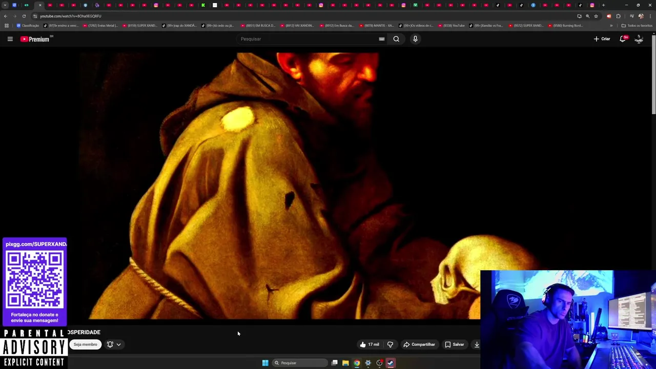Open the gear settings app in taskbar
656x369 pixels.
[368, 363]
